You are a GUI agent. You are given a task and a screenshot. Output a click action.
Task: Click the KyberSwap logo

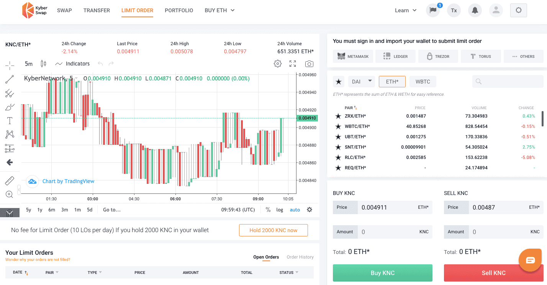click(x=34, y=10)
